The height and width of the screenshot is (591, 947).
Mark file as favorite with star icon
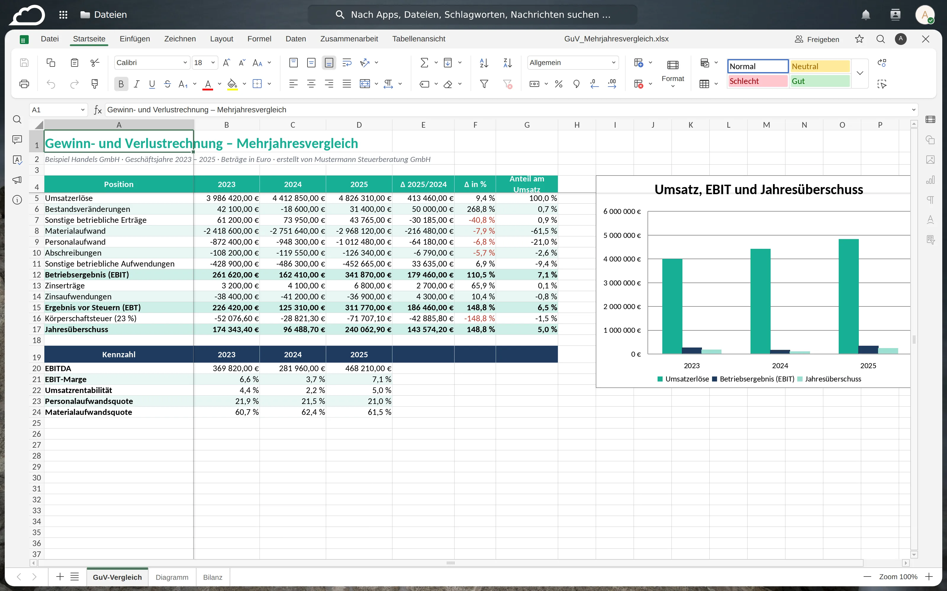pos(859,39)
